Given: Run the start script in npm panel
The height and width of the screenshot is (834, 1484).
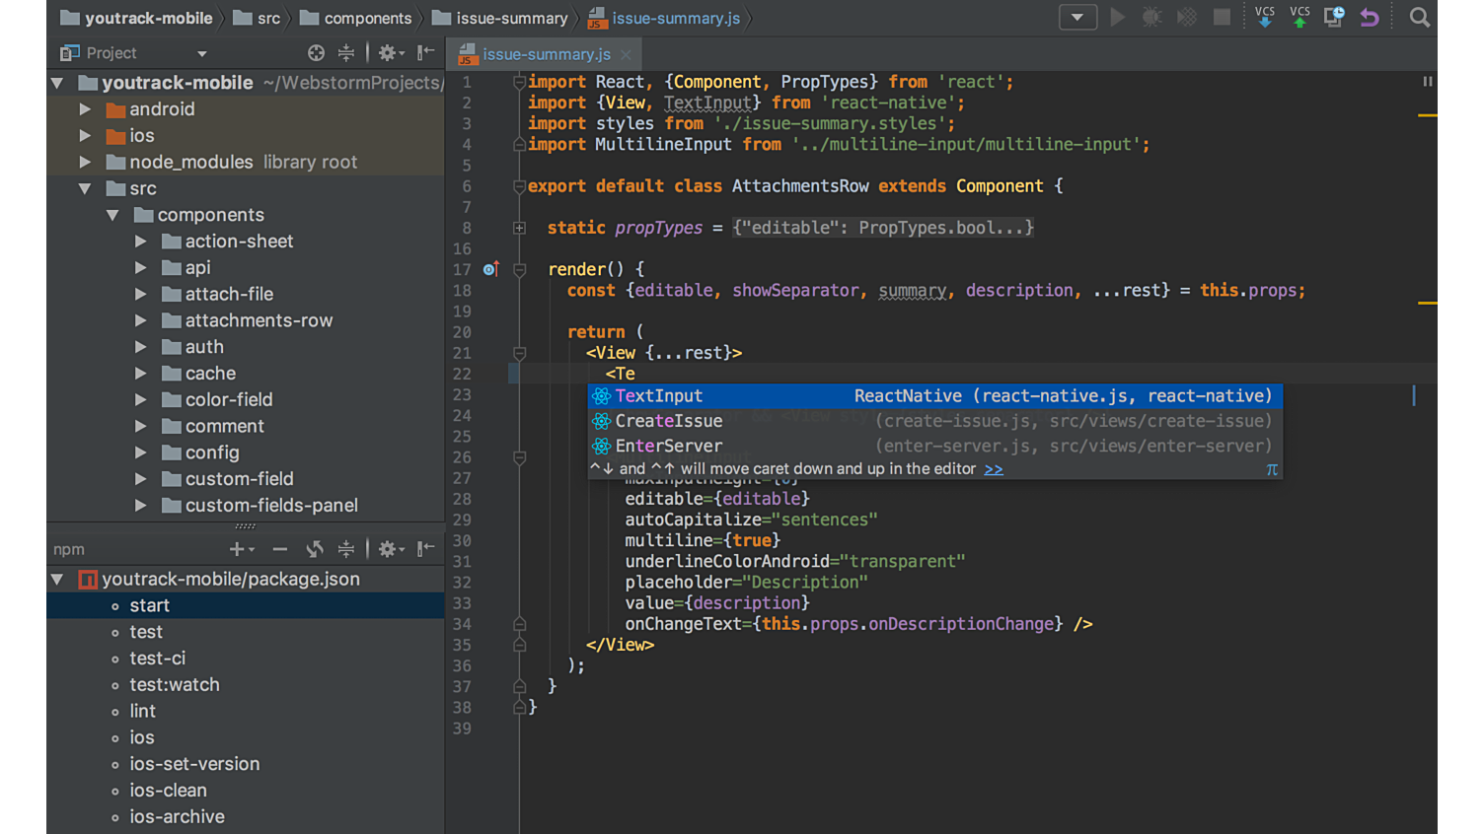Looking at the screenshot, I should pyautogui.click(x=149, y=604).
